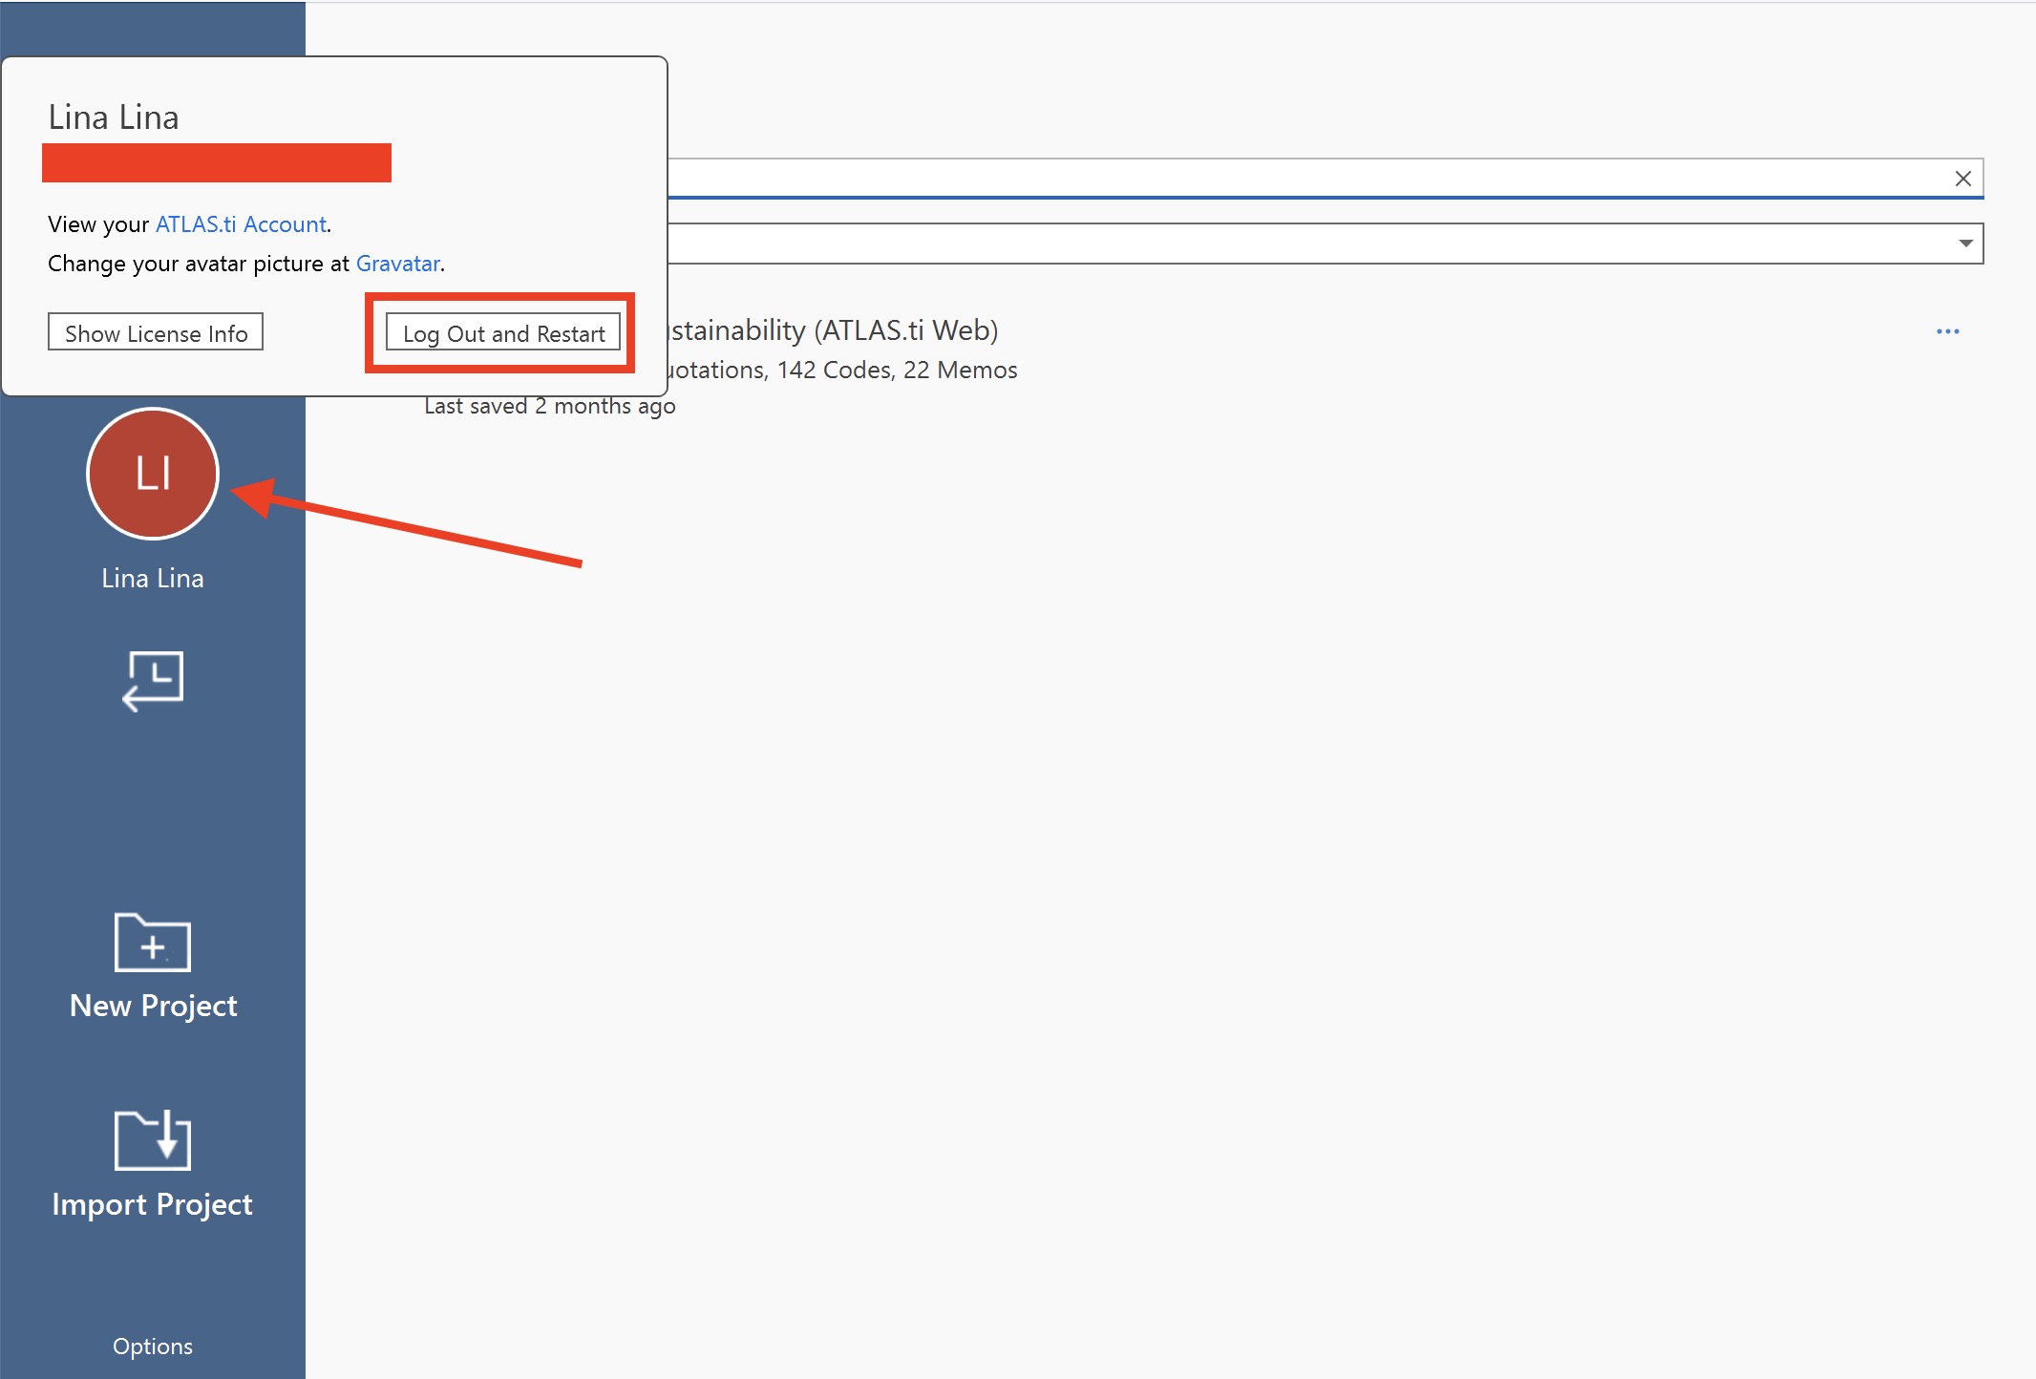Viewport: 2036px width, 1379px height.
Task: Click the Import Project folder icon
Action: 153,1139
